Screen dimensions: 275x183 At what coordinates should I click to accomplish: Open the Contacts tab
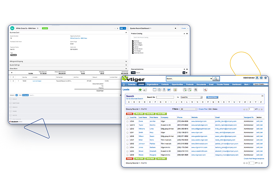(x=165, y=84)
